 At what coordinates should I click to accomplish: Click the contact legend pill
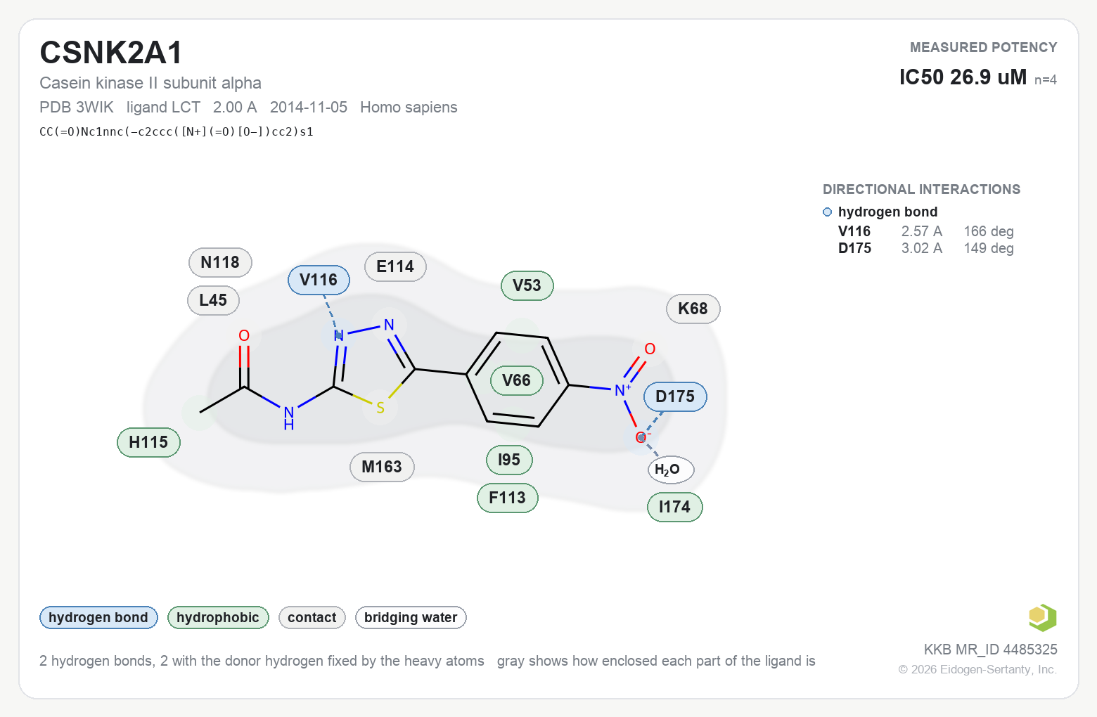(x=312, y=617)
